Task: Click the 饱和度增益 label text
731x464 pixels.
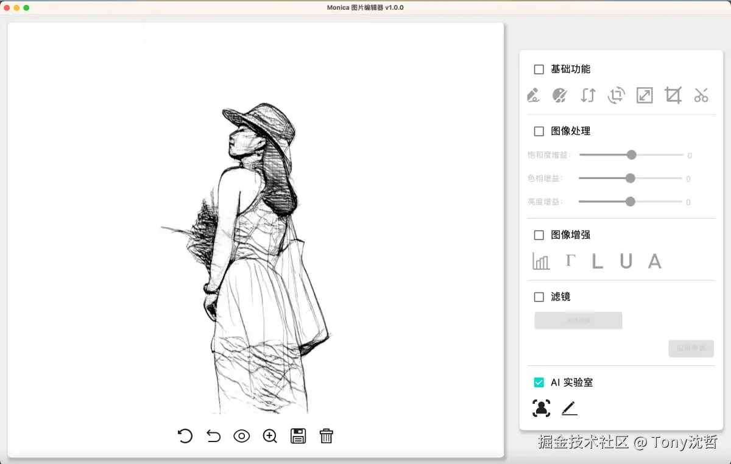Action: pyautogui.click(x=549, y=155)
